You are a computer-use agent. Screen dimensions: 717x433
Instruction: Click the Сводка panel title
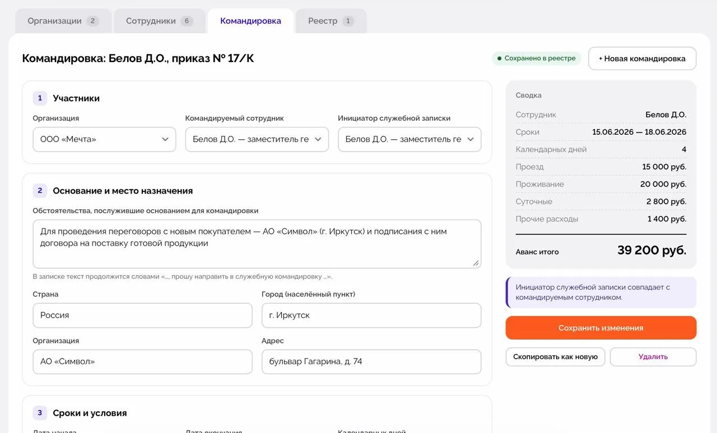pos(529,95)
